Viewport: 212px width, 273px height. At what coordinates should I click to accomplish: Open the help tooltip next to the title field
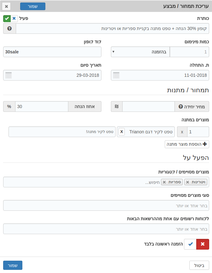pos(9,29)
